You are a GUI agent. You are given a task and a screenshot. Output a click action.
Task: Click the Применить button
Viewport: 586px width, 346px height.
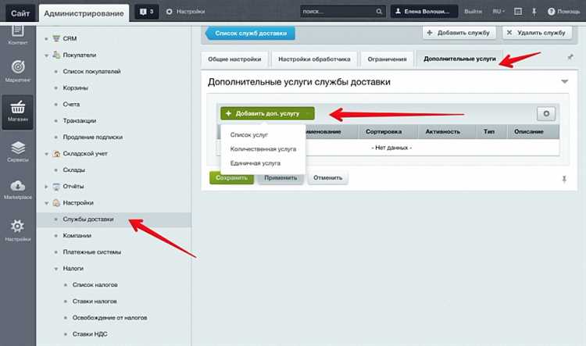pyautogui.click(x=280, y=178)
